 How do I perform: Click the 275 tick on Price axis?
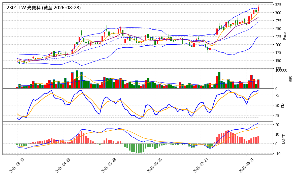[x=278, y=21]
